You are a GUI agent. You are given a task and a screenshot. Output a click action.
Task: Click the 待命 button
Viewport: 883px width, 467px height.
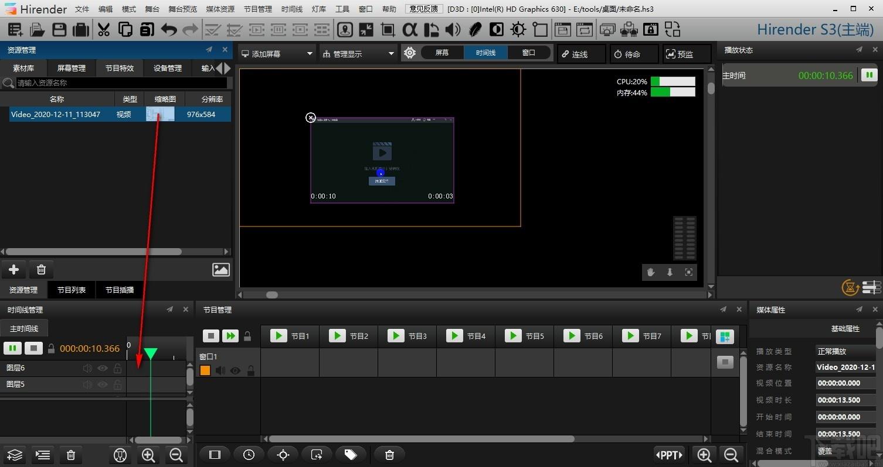tap(634, 54)
